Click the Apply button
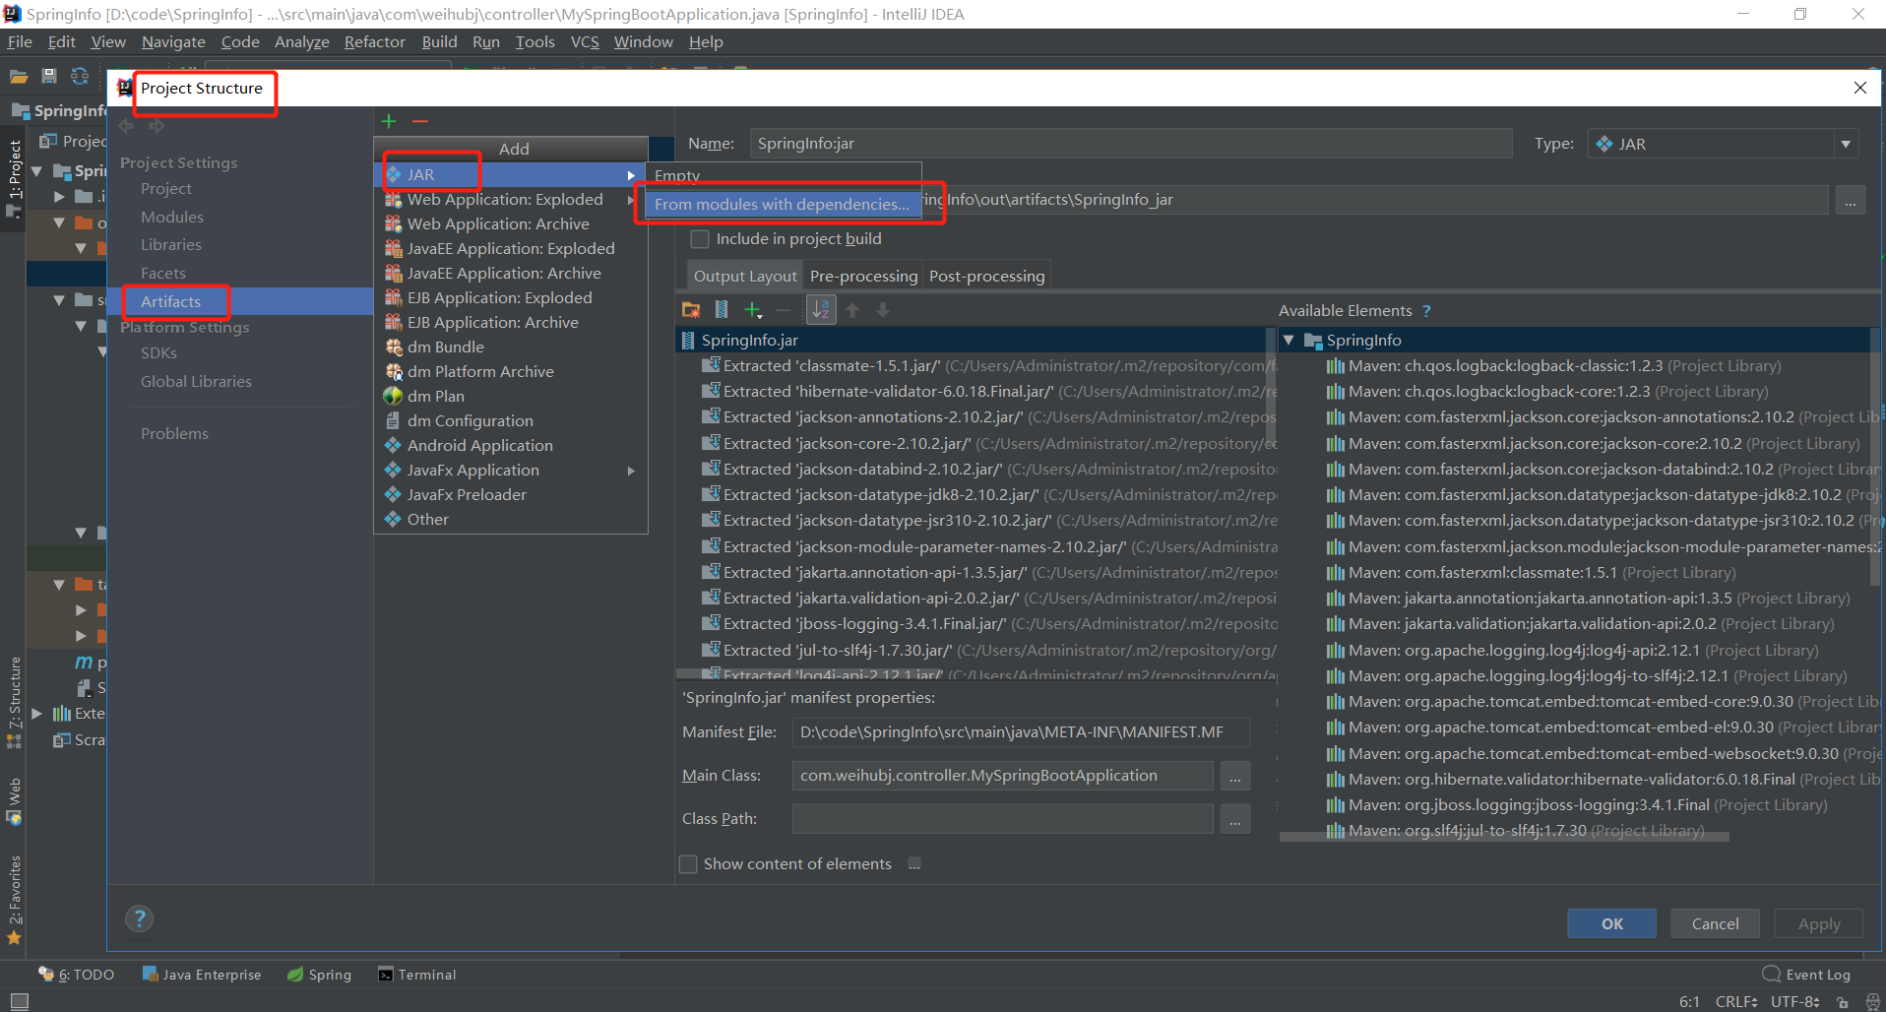The width and height of the screenshot is (1886, 1012). click(x=1818, y=923)
